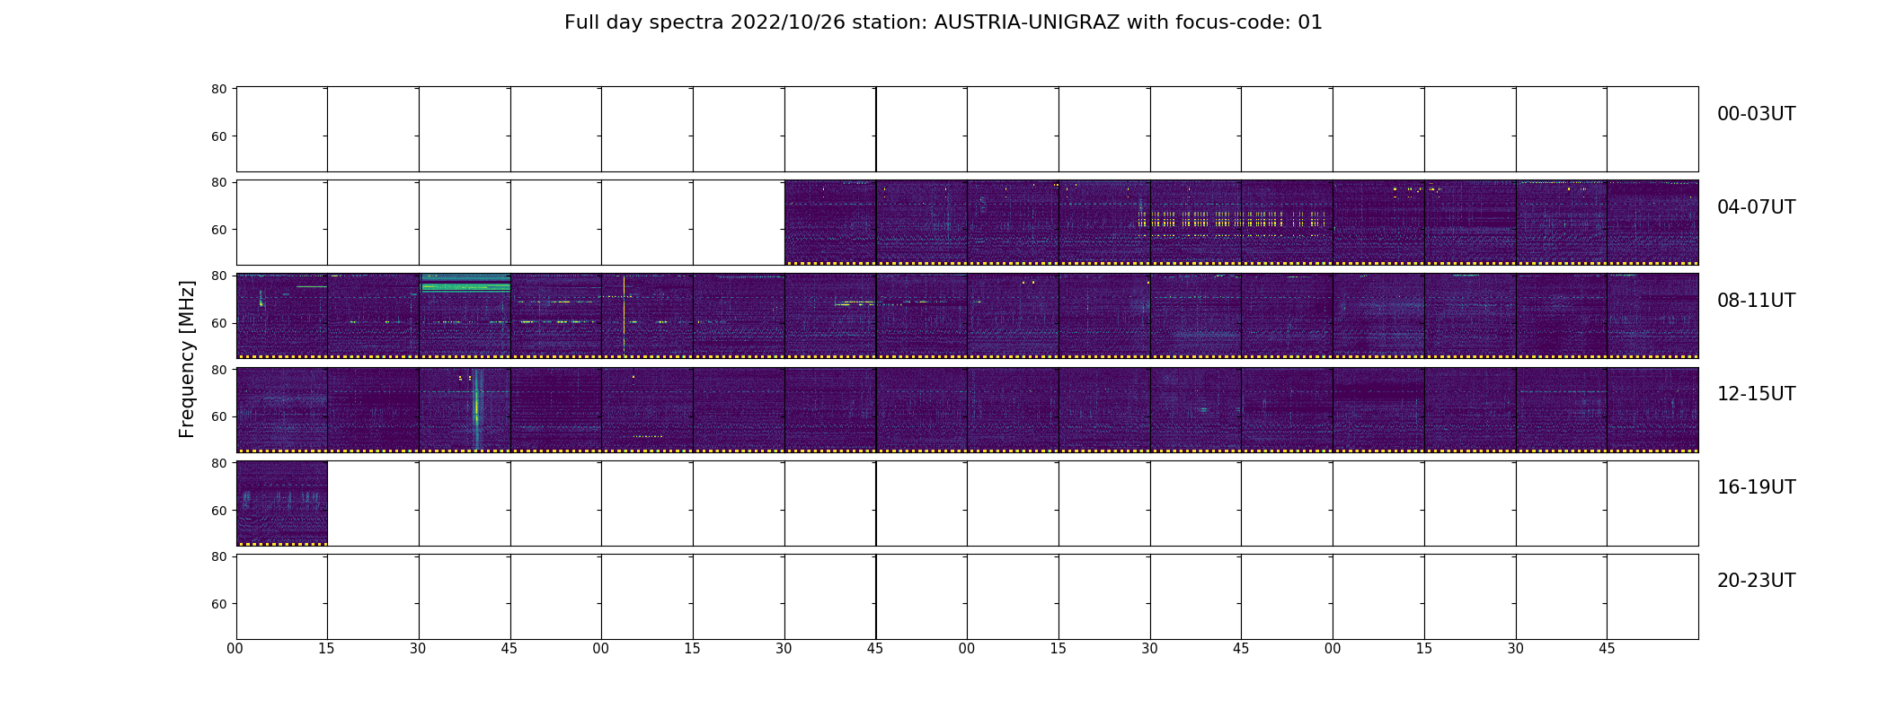Click the vertical yellow burst line in the 08-11UT row
The width and height of the screenshot is (1887, 718).
coord(624,315)
